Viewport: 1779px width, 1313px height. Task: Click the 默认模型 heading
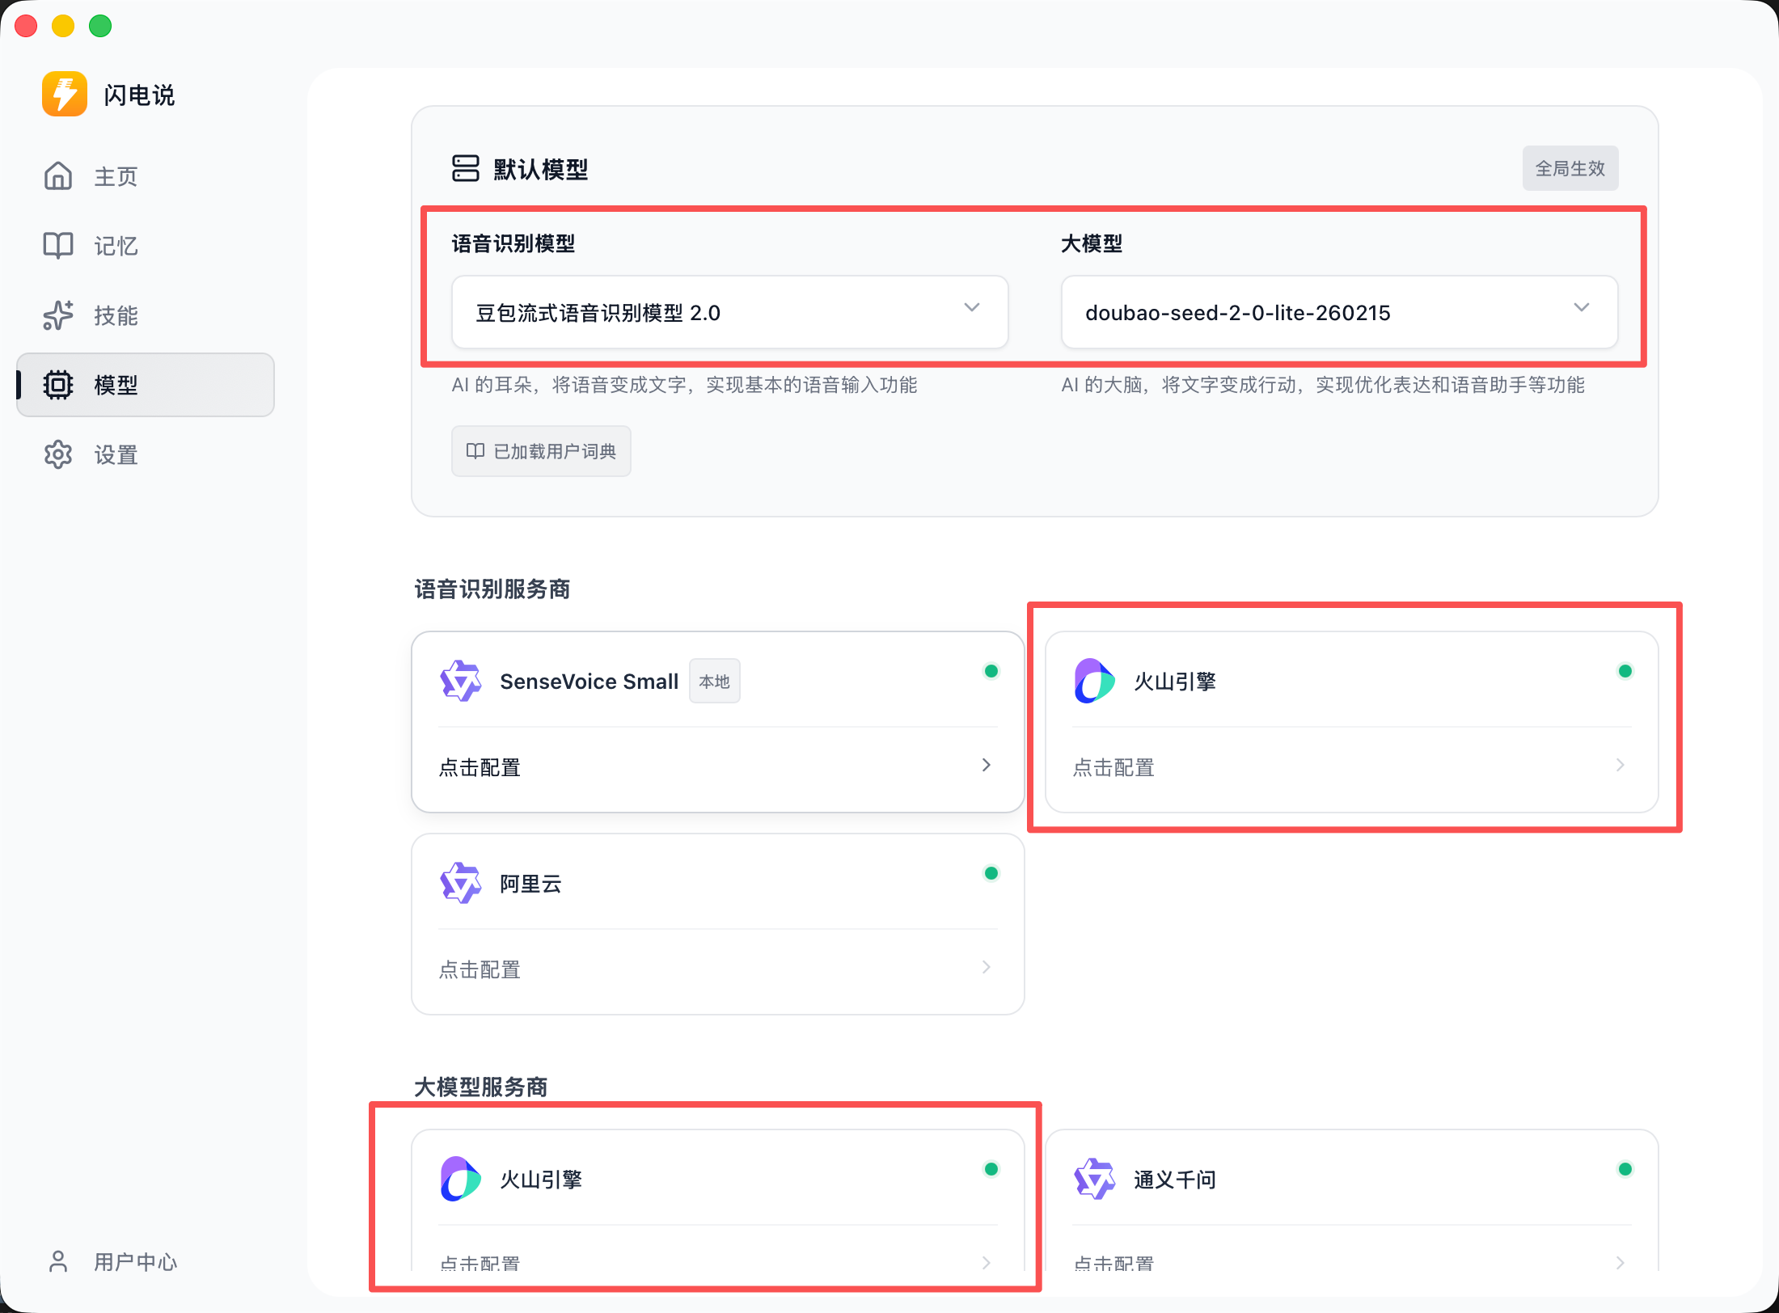(540, 170)
